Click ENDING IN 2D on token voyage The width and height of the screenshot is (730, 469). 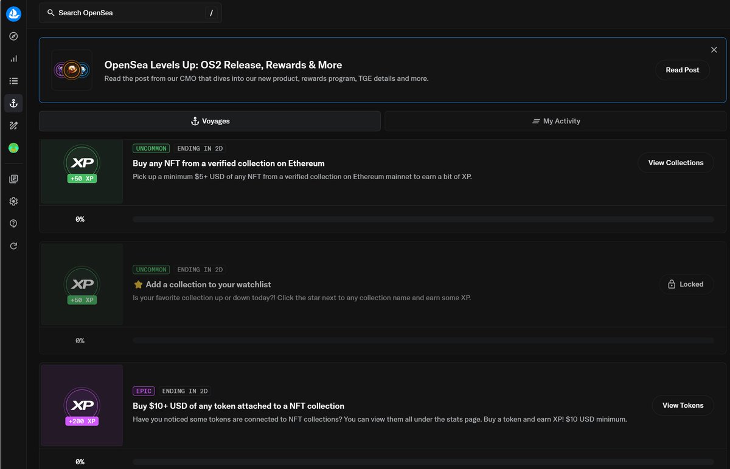pos(184,391)
